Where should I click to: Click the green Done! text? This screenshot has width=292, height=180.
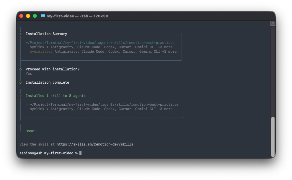(31, 131)
